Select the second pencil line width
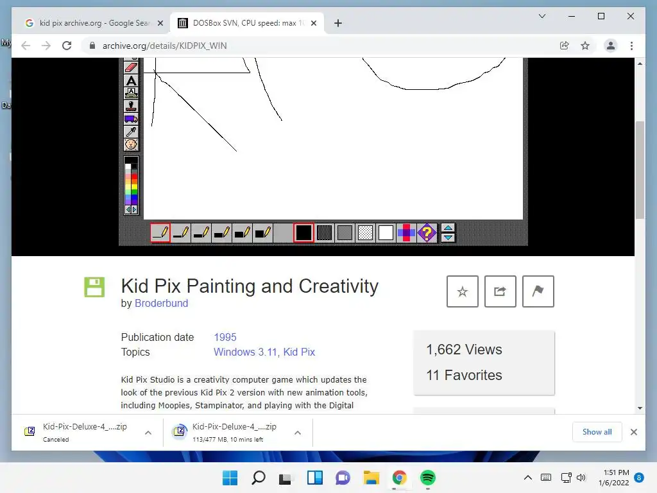The width and height of the screenshot is (657, 493). [181, 232]
